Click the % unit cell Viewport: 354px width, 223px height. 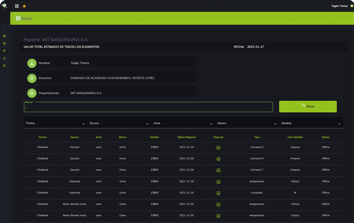(295, 193)
